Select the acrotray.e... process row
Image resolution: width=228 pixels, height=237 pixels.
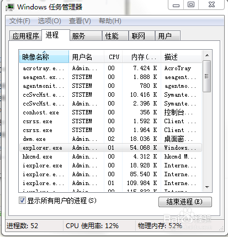(x=110, y=69)
